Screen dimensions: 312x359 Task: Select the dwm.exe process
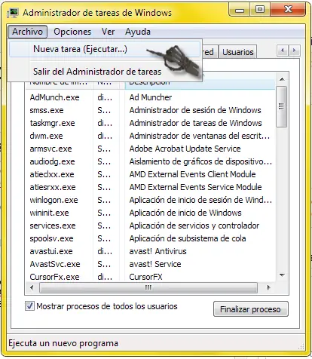click(x=46, y=136)
